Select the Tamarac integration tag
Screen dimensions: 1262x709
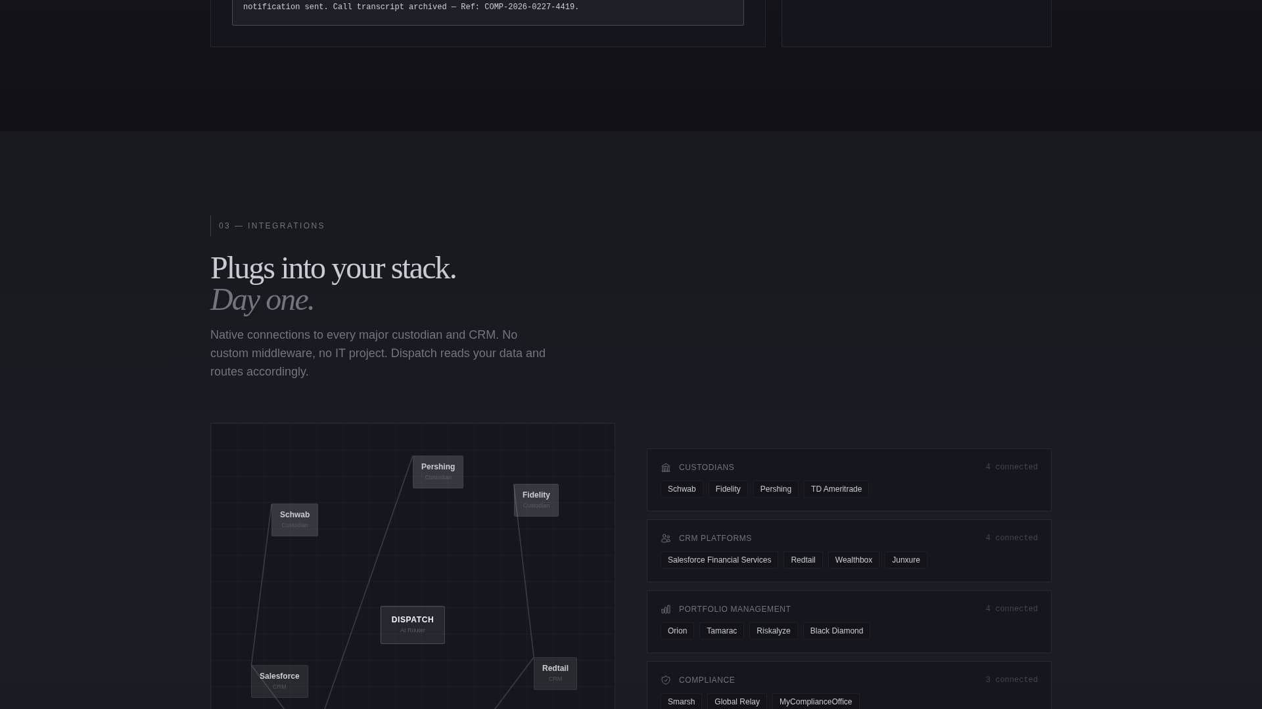point(722,631)
